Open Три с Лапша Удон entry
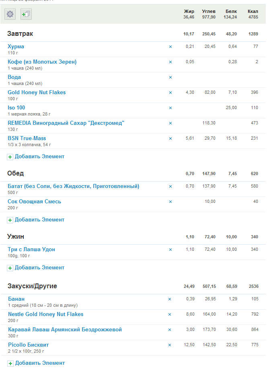 click(31, 250)
